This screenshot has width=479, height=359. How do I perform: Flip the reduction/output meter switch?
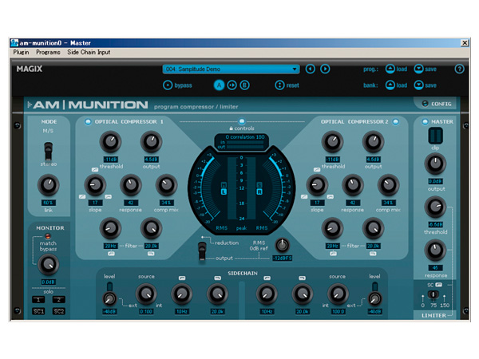[202, 251]
